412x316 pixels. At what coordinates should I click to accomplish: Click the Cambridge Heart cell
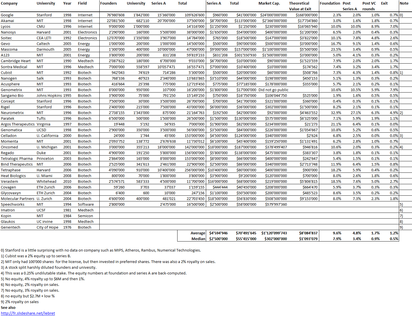16,61
